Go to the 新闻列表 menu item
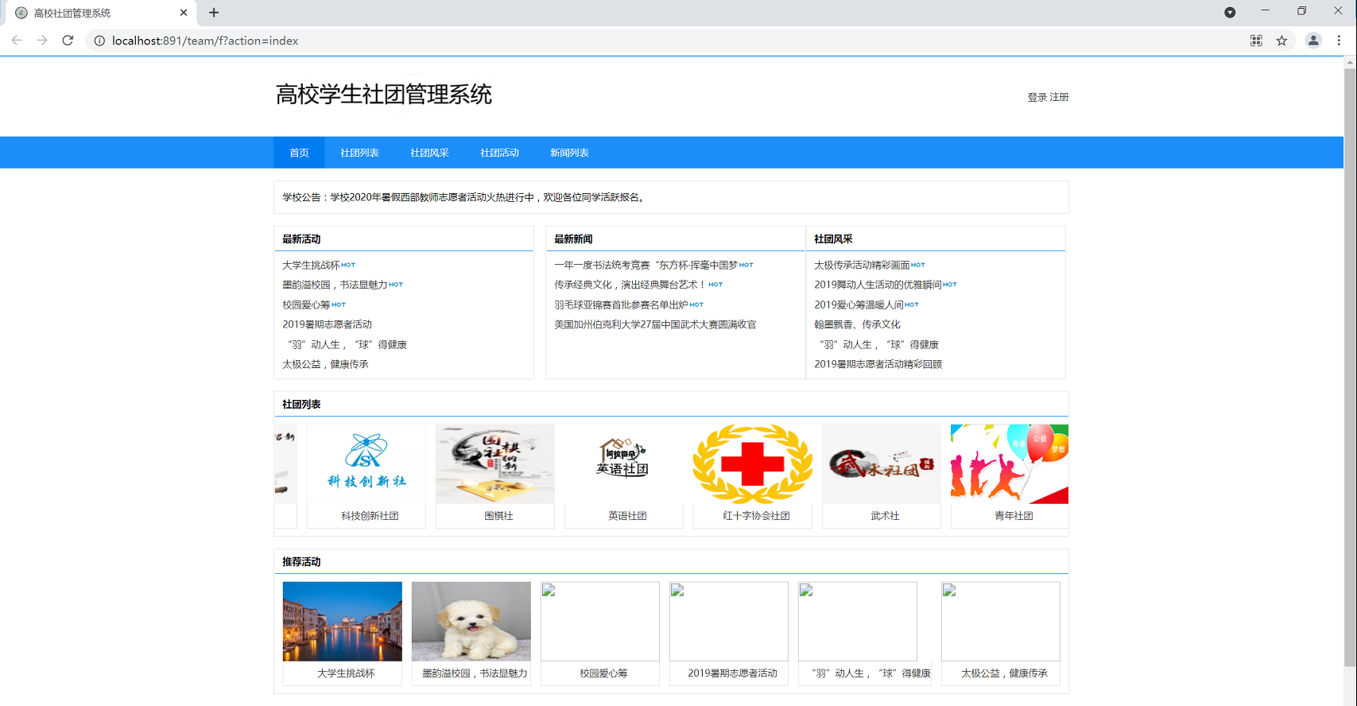1357x706 pixels. pos(569,153)
